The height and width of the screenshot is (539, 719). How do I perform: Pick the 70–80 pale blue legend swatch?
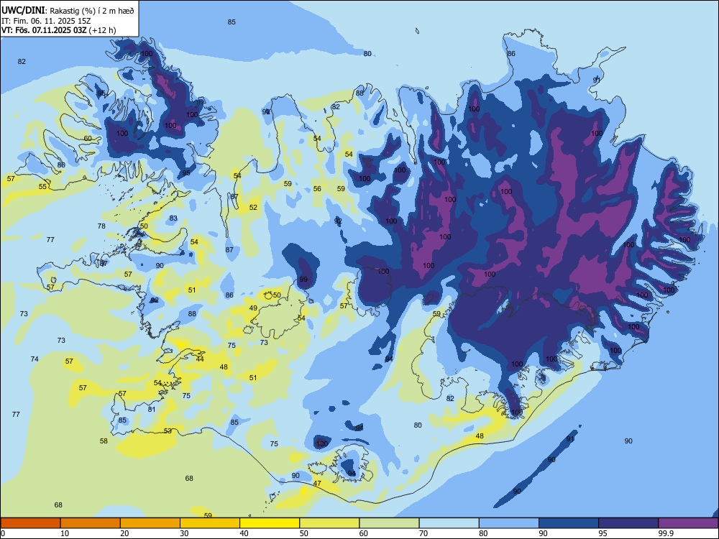point(449,523)
